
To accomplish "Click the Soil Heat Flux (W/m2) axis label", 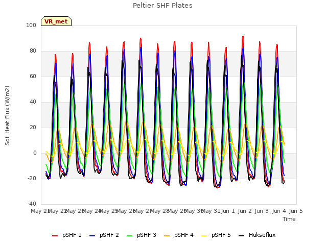I will point(7,115).
